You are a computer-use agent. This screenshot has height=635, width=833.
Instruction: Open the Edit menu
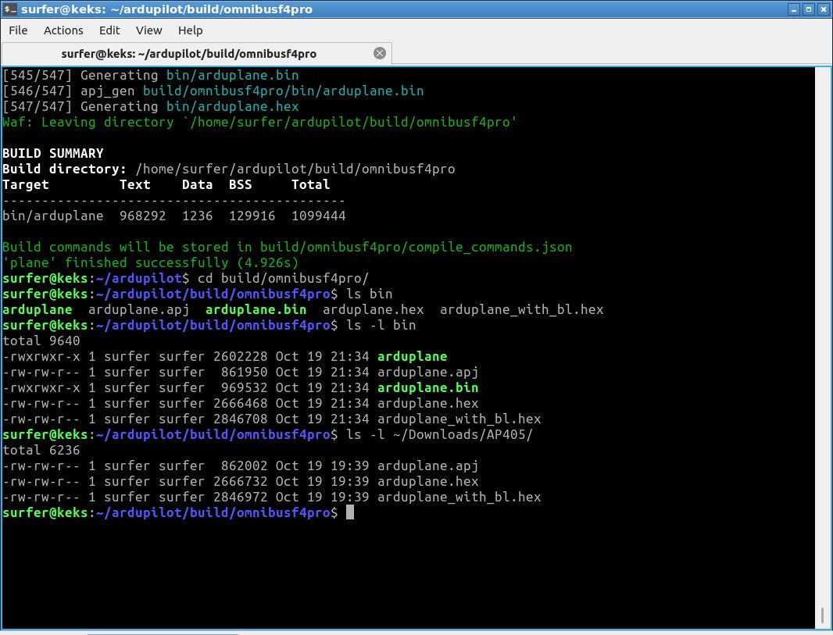click(x=109, y=30)
